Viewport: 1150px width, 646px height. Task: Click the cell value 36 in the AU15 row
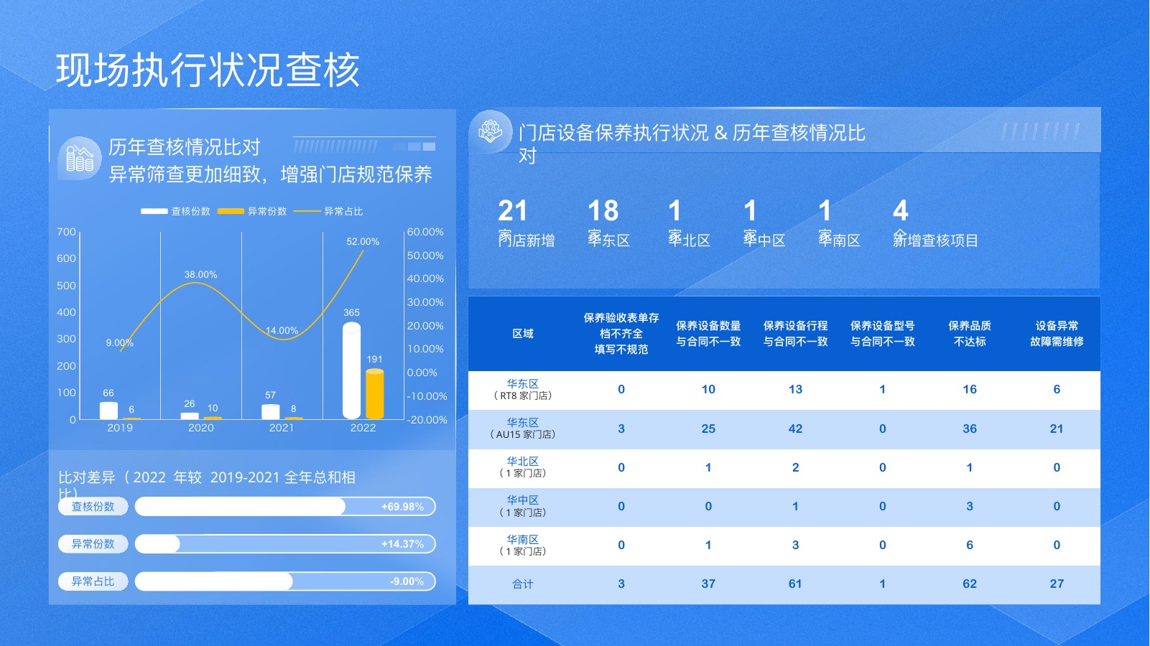[970, 429]
